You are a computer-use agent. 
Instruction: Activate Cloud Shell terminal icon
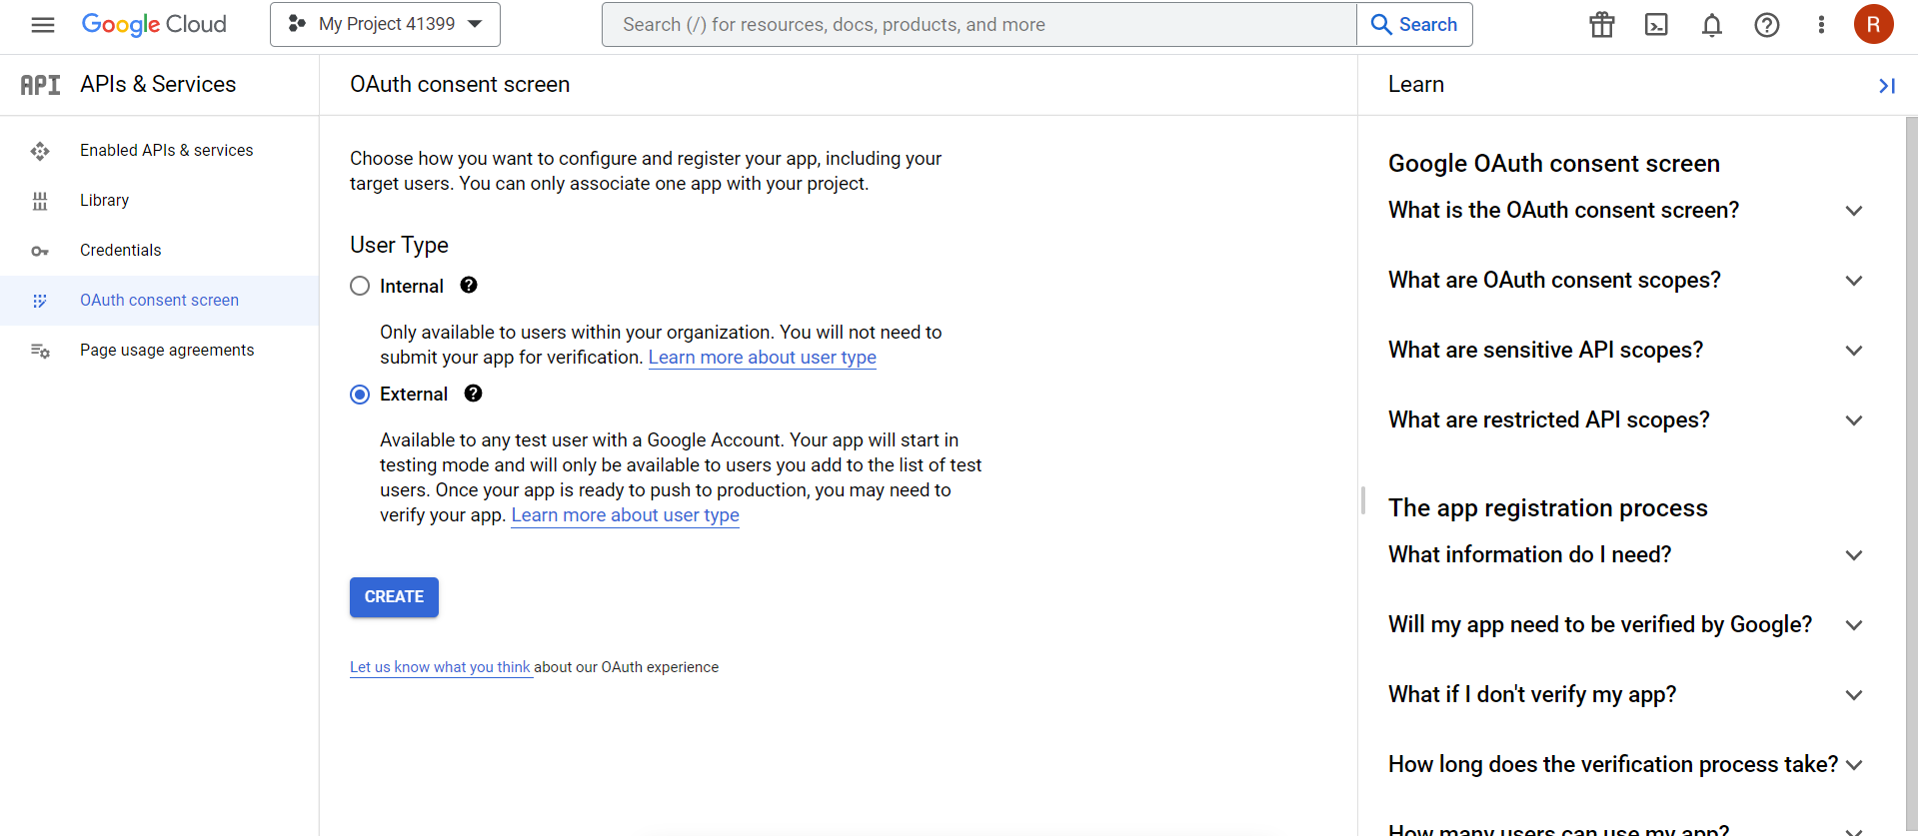1657,25
